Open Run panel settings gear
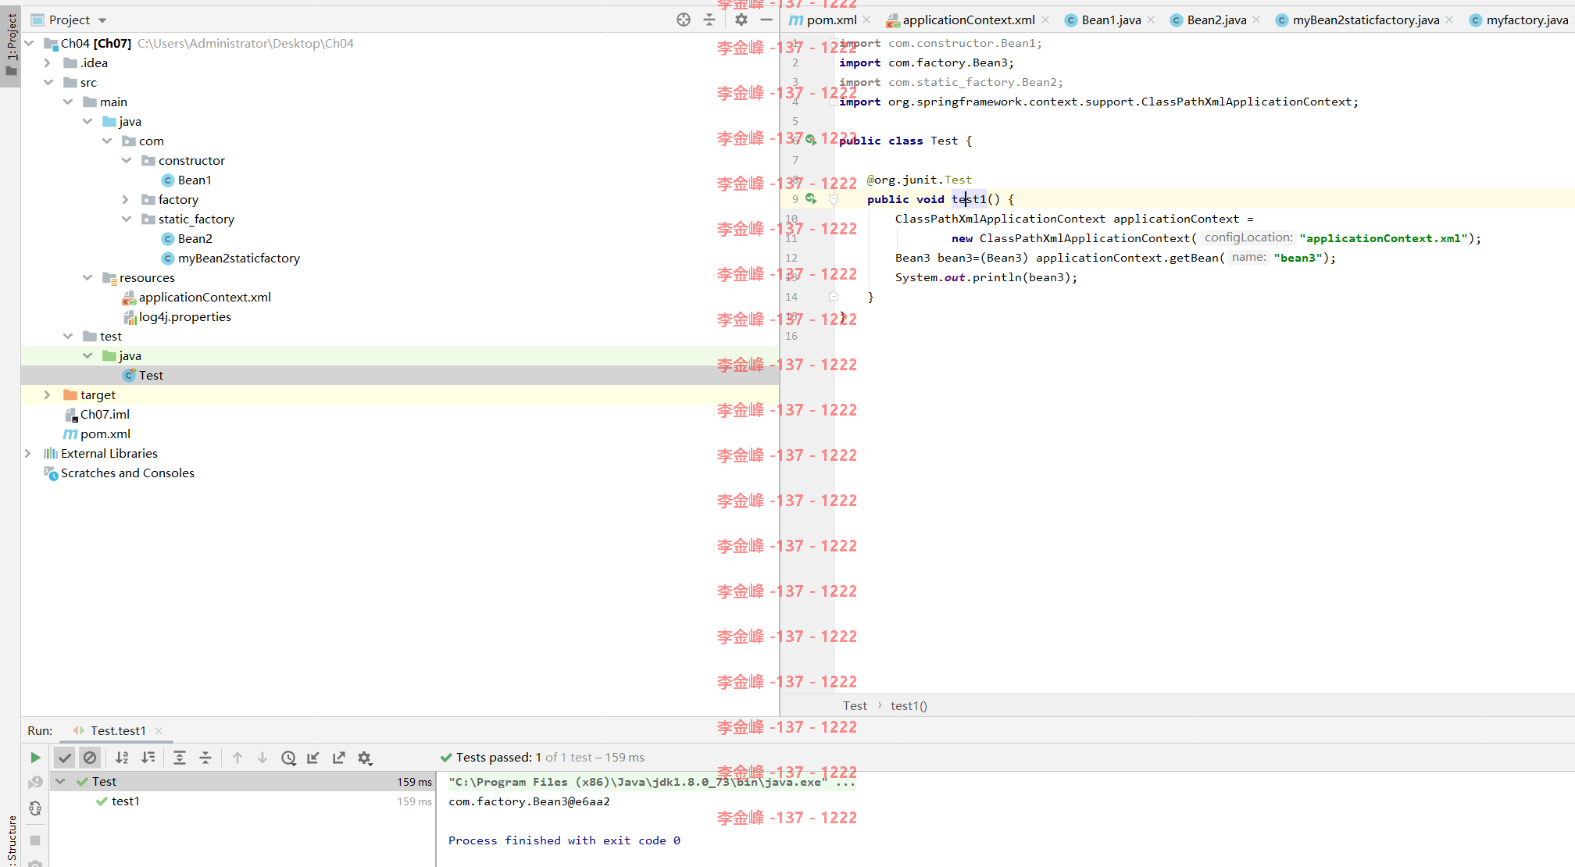This screenshot has height=867, width=1575. pos(365,758)
